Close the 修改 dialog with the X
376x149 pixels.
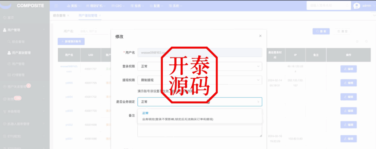click(260, 36)
